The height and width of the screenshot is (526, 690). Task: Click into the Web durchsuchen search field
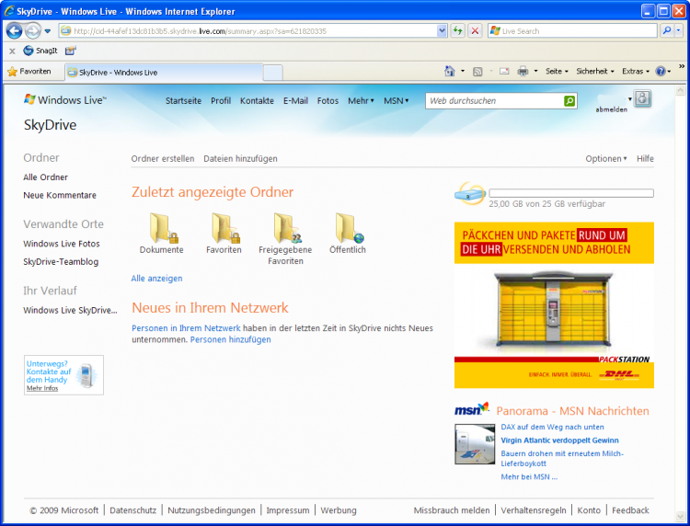click(494, 101)
